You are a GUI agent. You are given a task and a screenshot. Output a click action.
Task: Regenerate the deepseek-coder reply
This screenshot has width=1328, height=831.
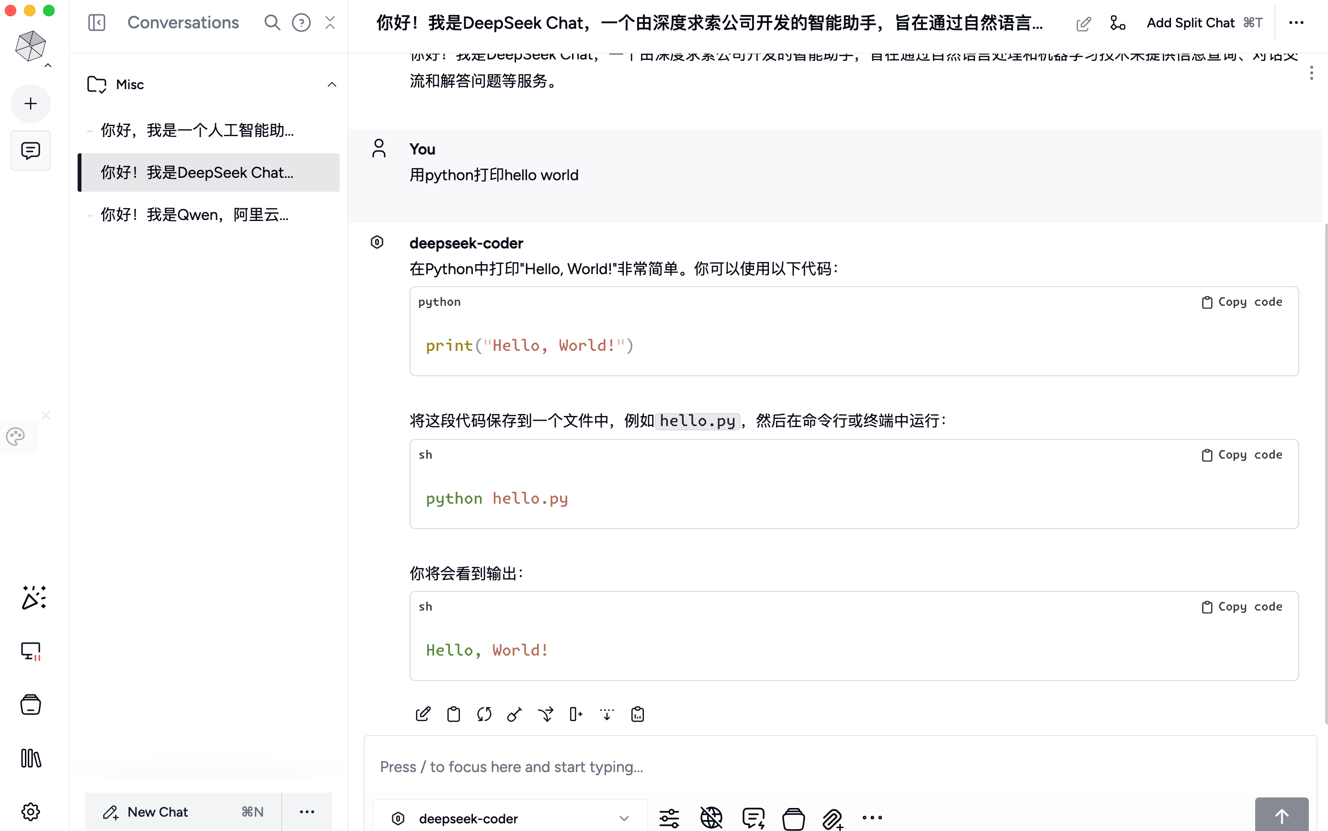click(484, 714)
